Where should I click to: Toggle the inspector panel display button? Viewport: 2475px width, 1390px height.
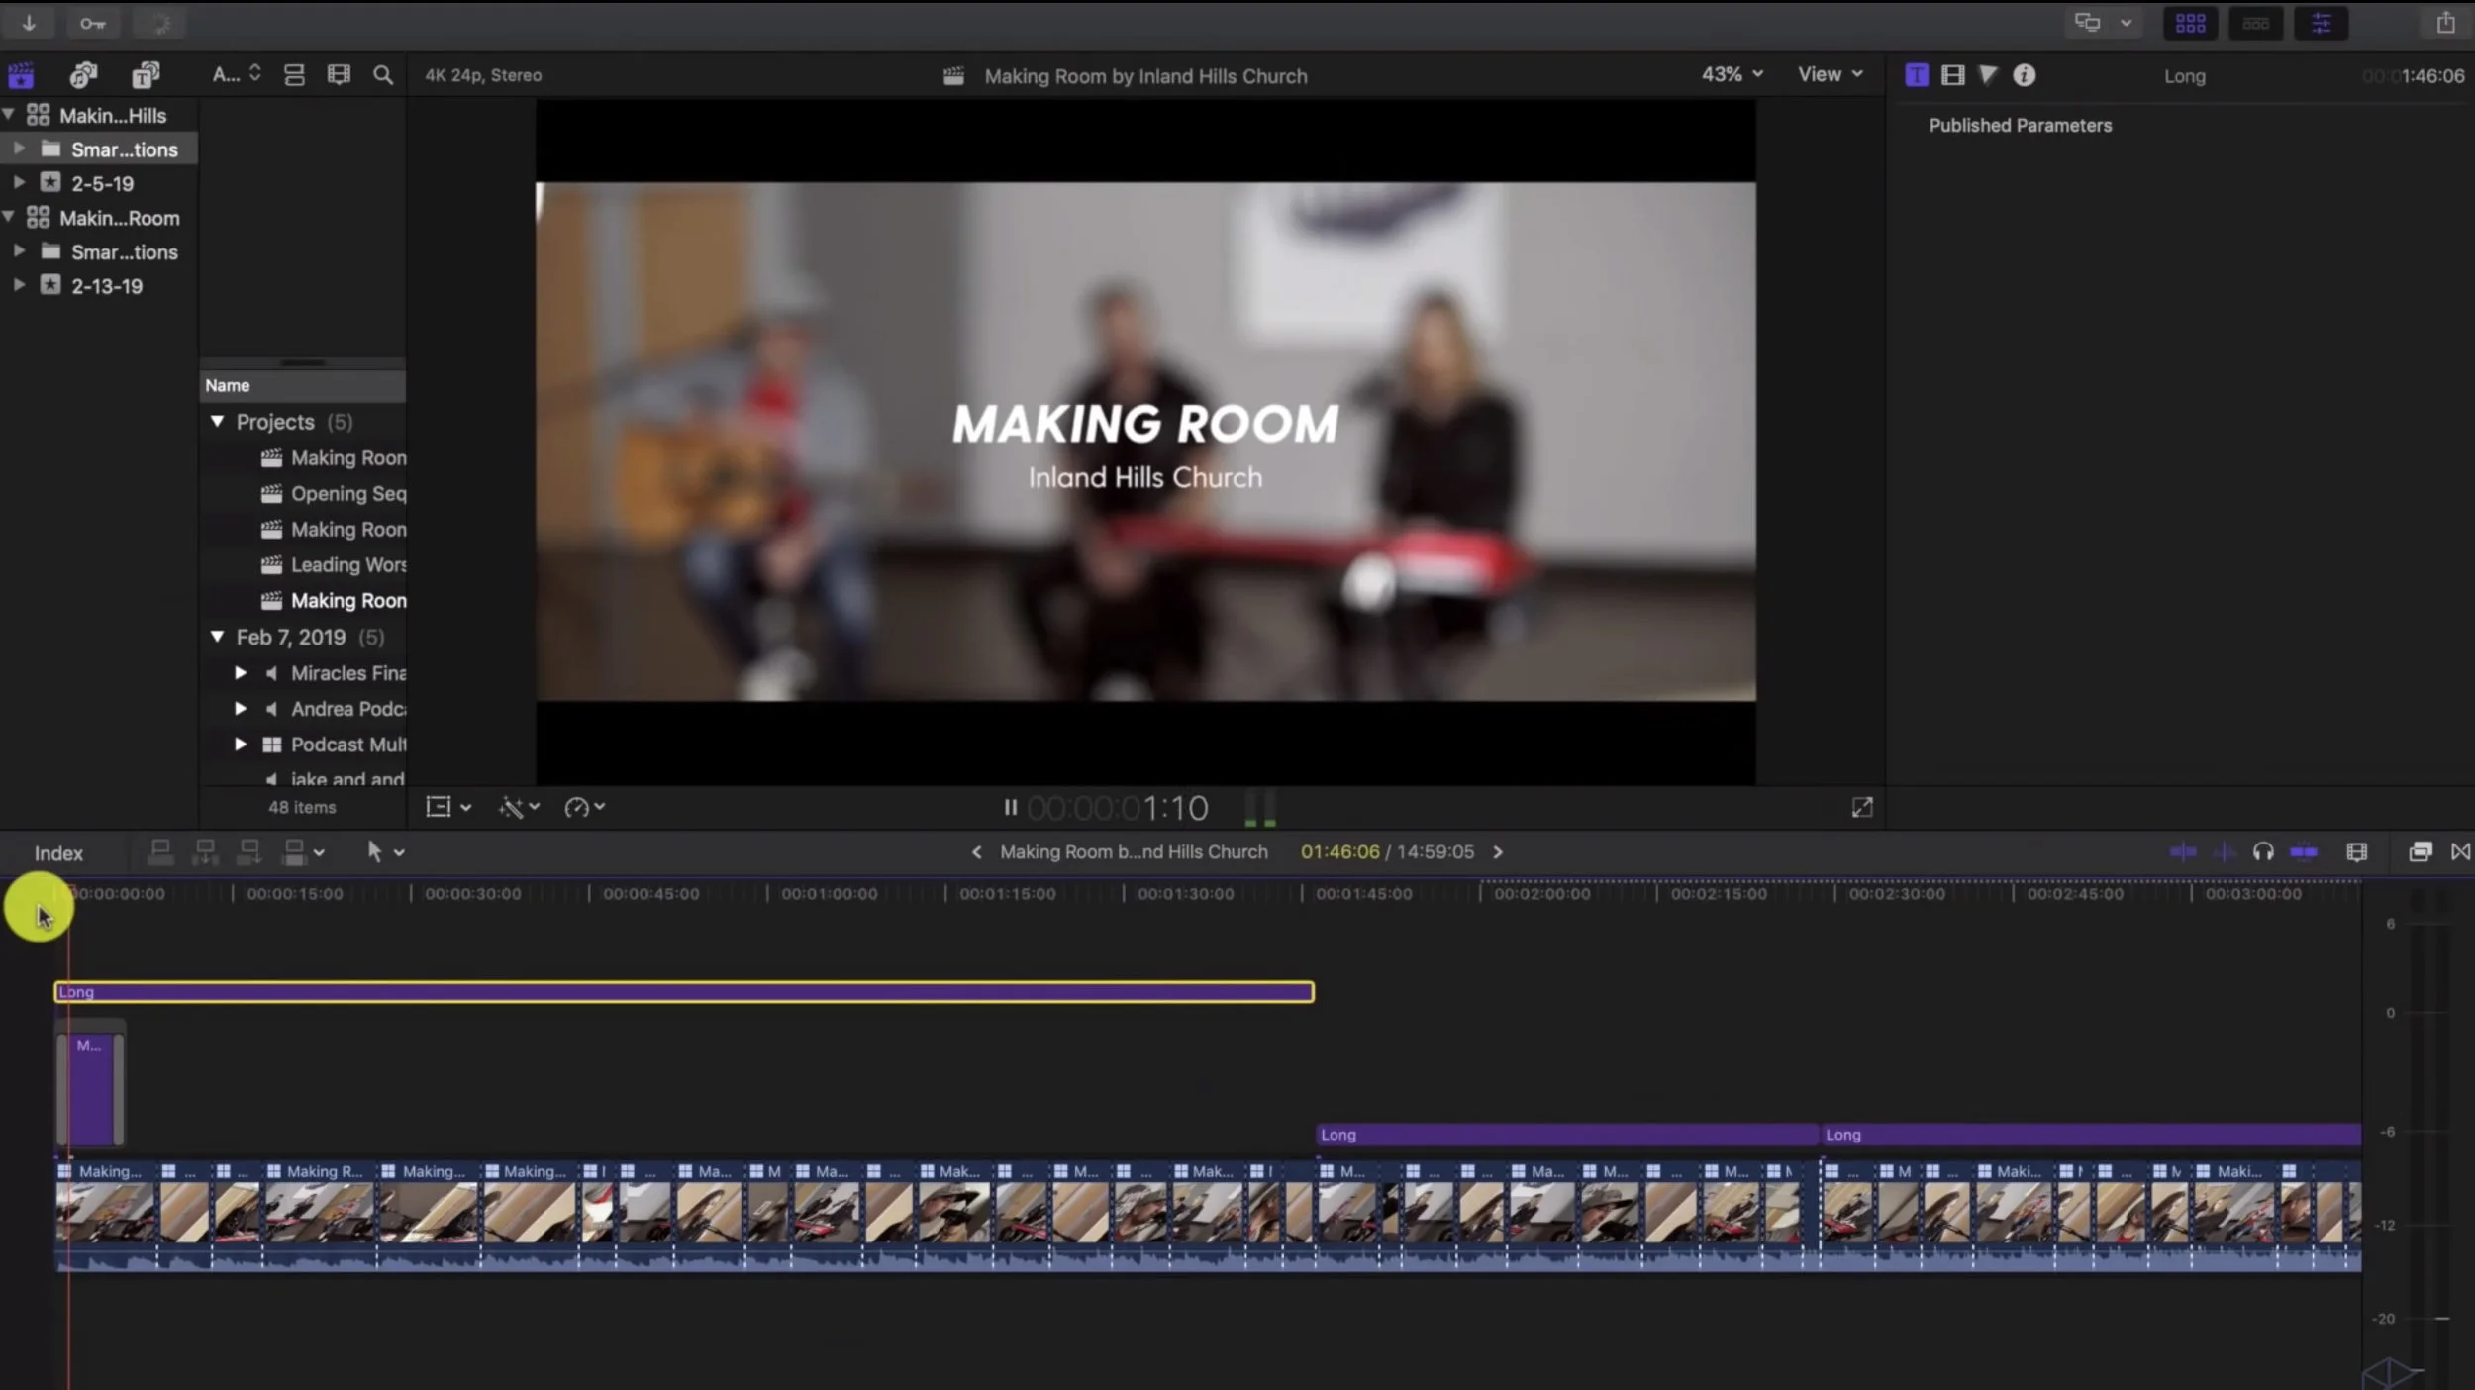pos(2321,23)
